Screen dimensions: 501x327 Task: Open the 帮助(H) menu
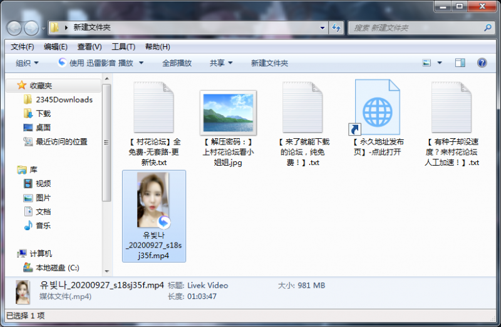coord(158,47)
